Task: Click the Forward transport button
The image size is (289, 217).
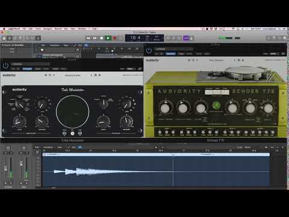Action: click(x=95, y=38)
